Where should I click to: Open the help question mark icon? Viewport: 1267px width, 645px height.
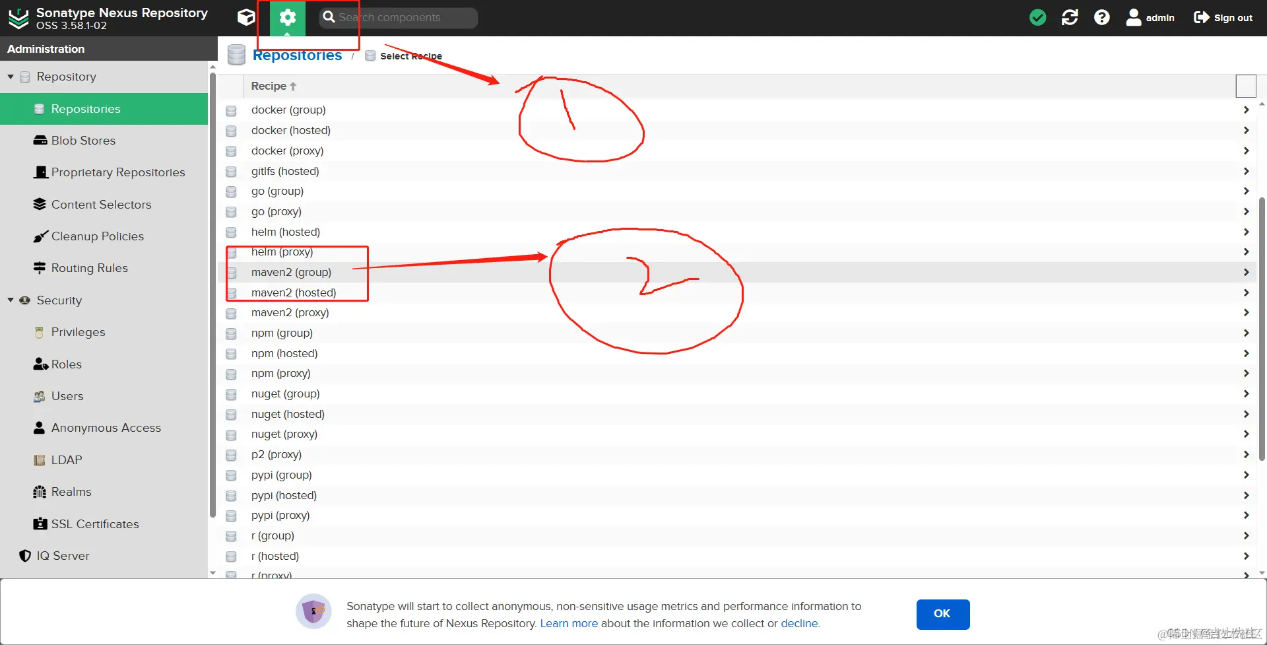pos(1101,17)
